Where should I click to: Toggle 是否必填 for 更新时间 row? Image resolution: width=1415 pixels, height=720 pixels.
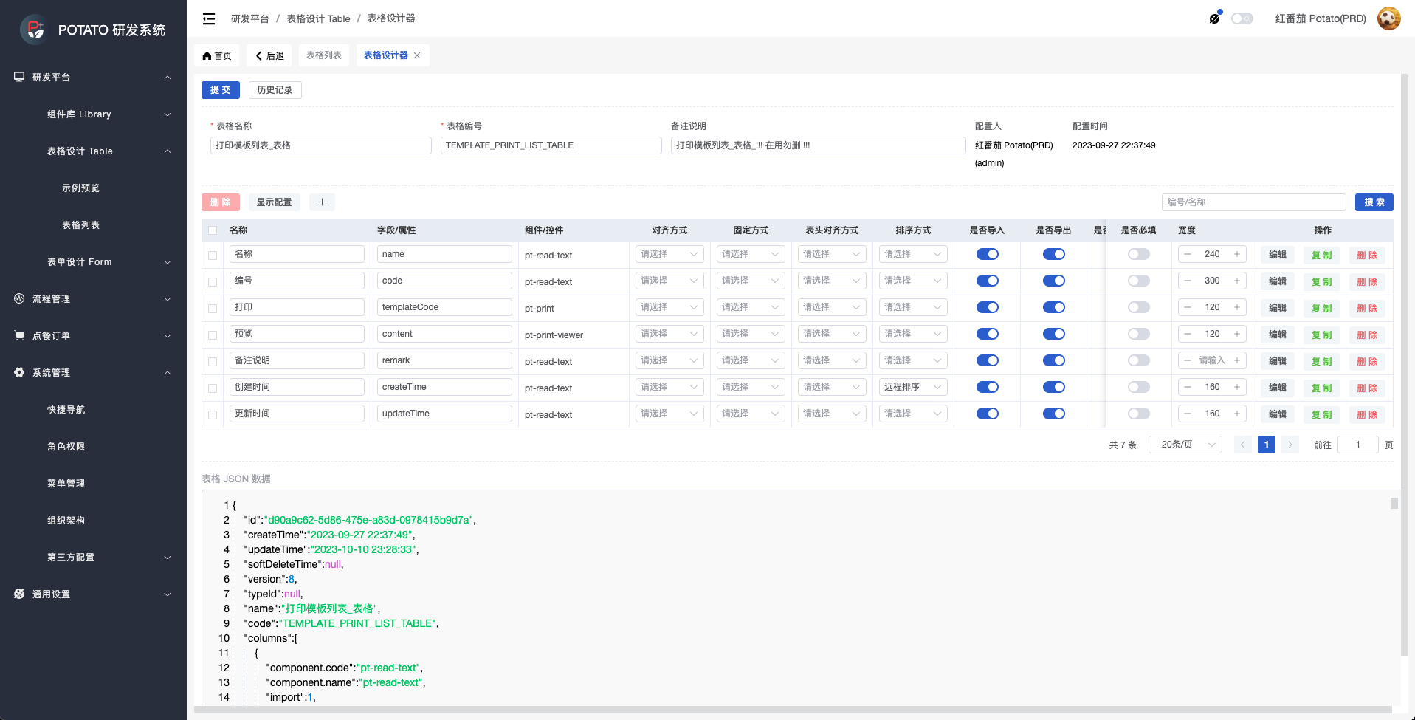click(x=1139, y=414)
